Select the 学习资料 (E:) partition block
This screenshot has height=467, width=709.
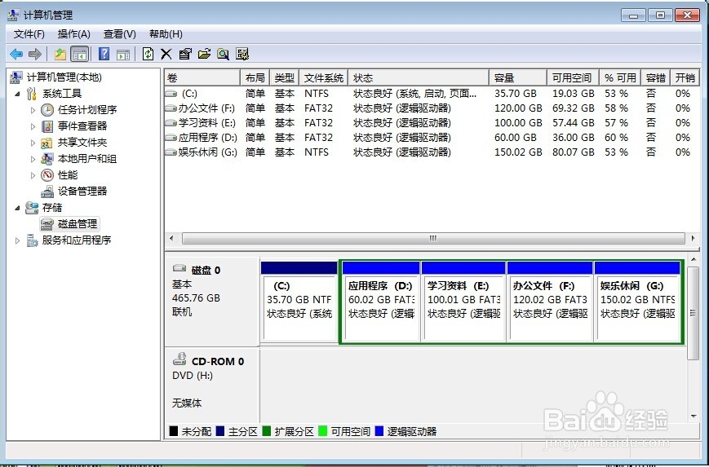tap(463, 302)
